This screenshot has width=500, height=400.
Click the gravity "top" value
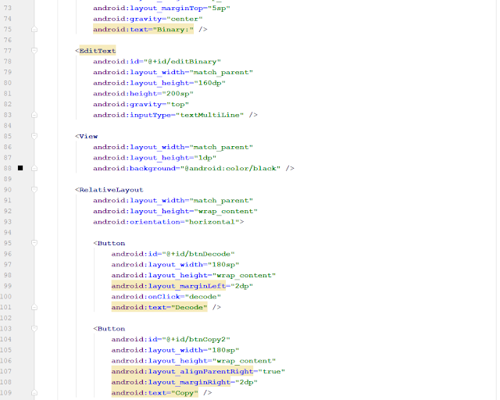pos(177,105)
